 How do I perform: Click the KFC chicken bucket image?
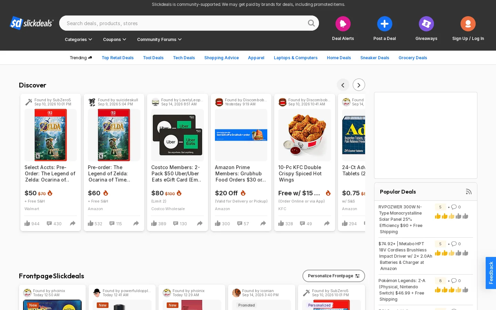[x=304, y=135]
